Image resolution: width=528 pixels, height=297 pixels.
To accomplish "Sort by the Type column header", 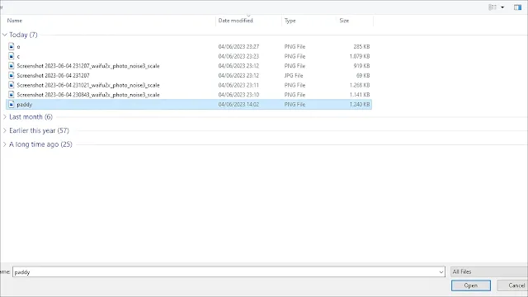I will tap(290, 21).
